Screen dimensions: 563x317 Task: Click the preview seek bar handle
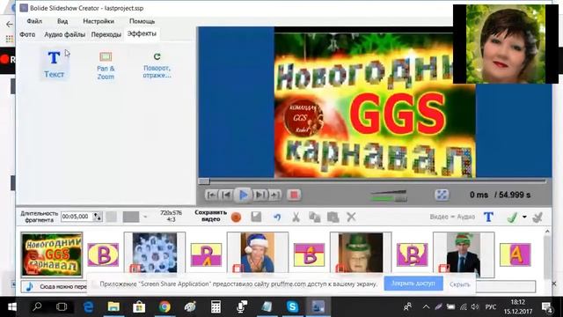coord(204,181)
